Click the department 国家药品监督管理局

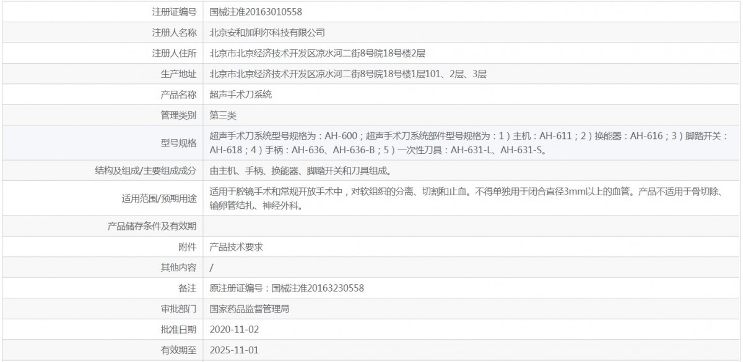[x=250, y=308]
